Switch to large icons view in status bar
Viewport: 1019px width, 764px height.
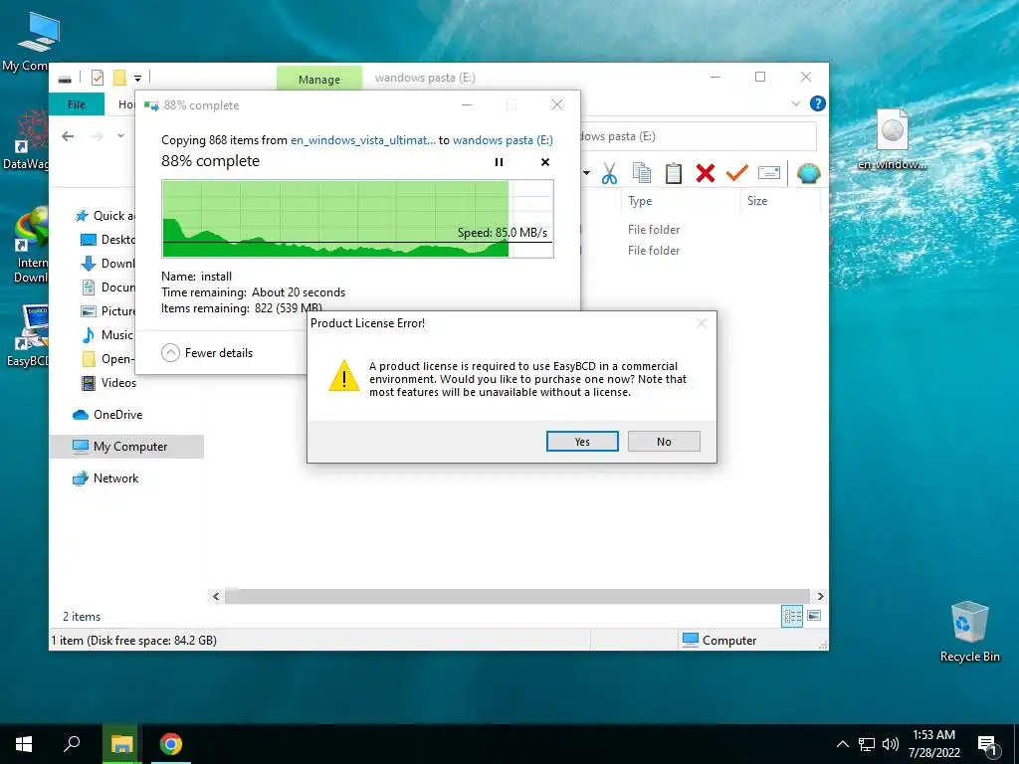pos(814,615)
